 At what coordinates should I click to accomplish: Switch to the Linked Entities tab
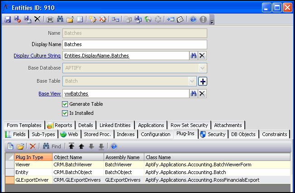click(115, 125)
